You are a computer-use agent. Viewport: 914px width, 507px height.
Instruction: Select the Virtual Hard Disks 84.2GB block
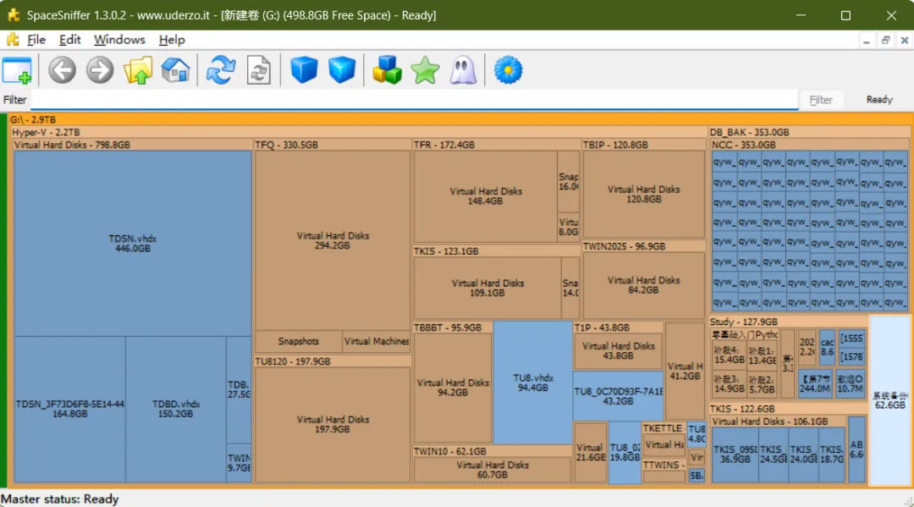pos(643,285)
